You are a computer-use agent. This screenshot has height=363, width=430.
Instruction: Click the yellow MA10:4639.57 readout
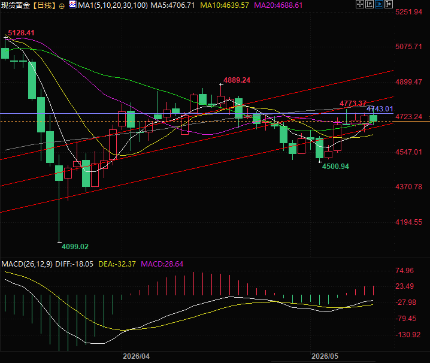click(225, 5)
